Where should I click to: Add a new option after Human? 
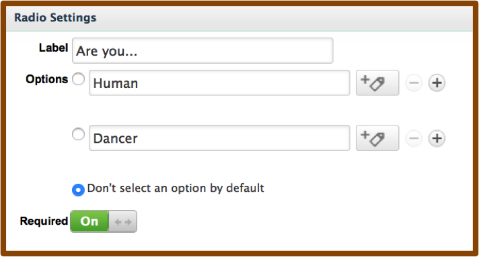[437, 83]
